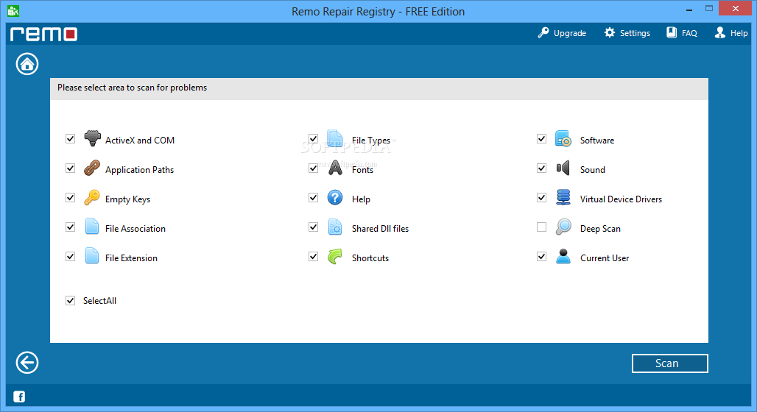This screenshot has width=757, height=412.
Task: Toggle the Current User checkbox
Action: 542,257
